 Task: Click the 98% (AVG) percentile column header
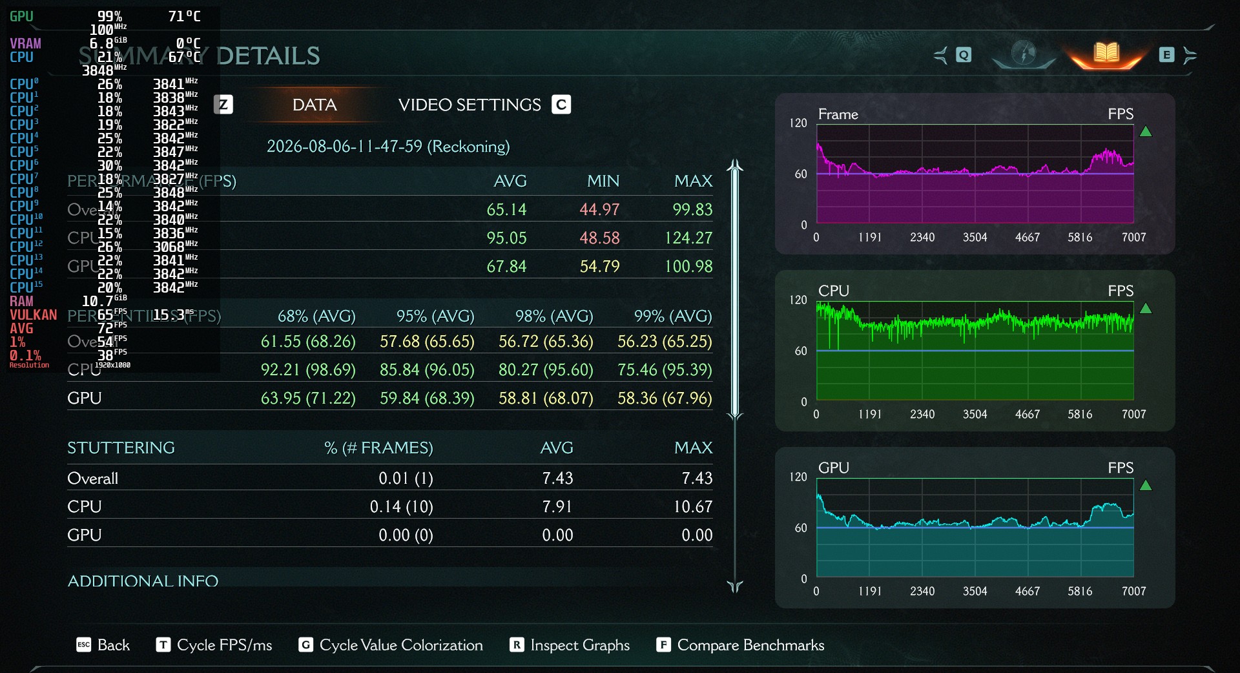(554, 316)
